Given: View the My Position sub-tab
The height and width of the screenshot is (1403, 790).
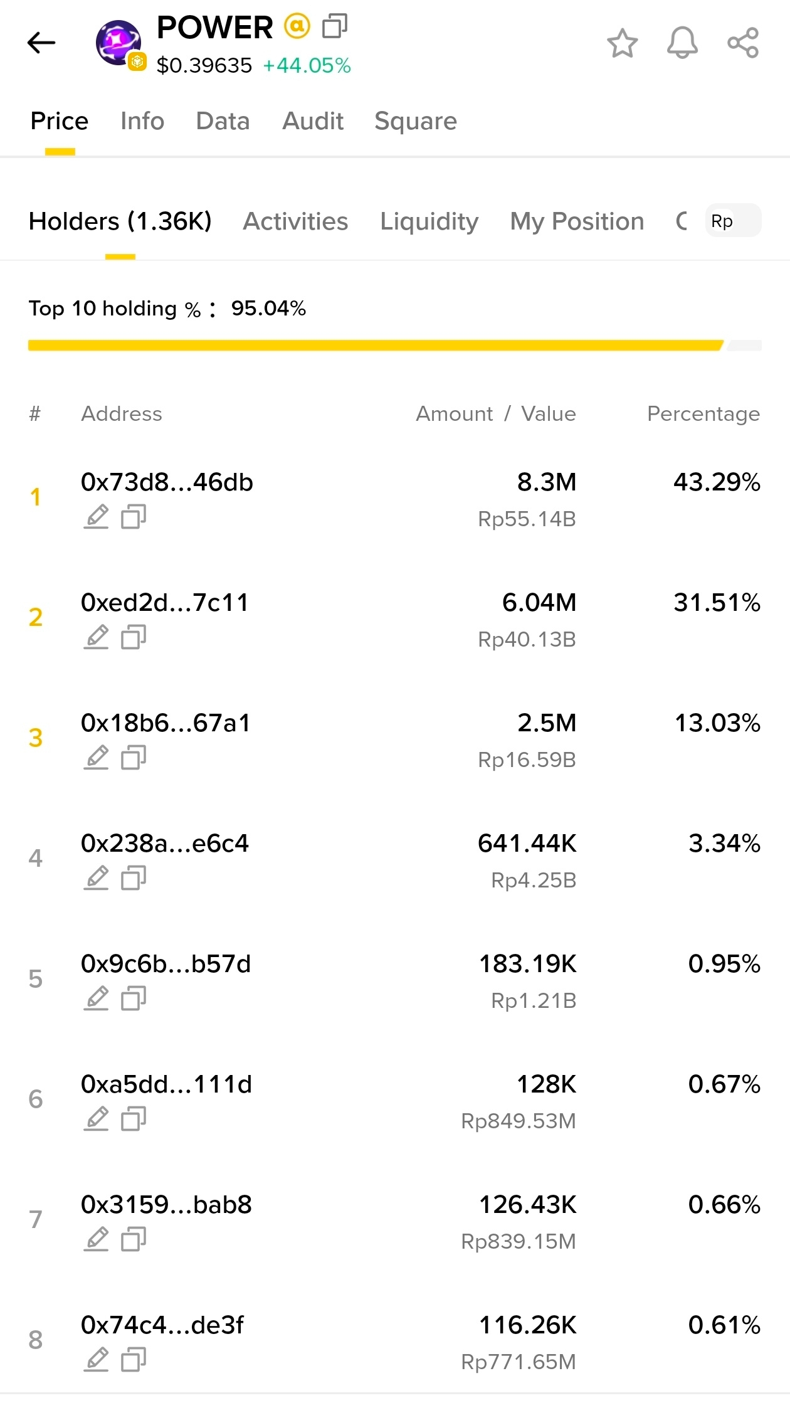Looking at the screenshot, I should point(577,221).
